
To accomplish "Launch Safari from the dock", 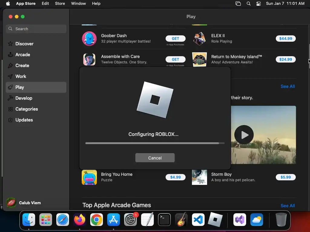I will coord(63,220).
